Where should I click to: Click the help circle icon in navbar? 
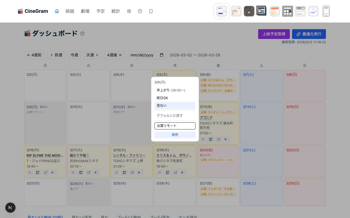140,11
